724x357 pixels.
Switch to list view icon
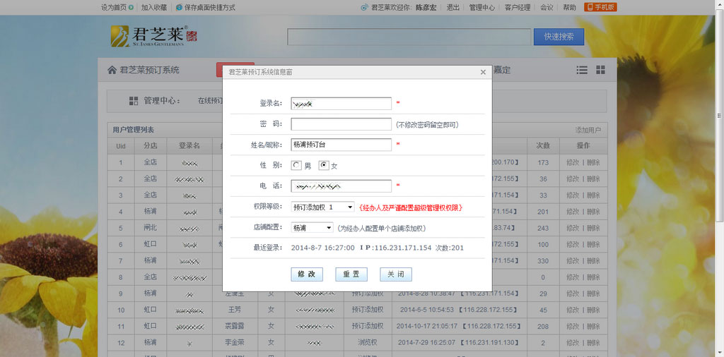tap(582, 70)
